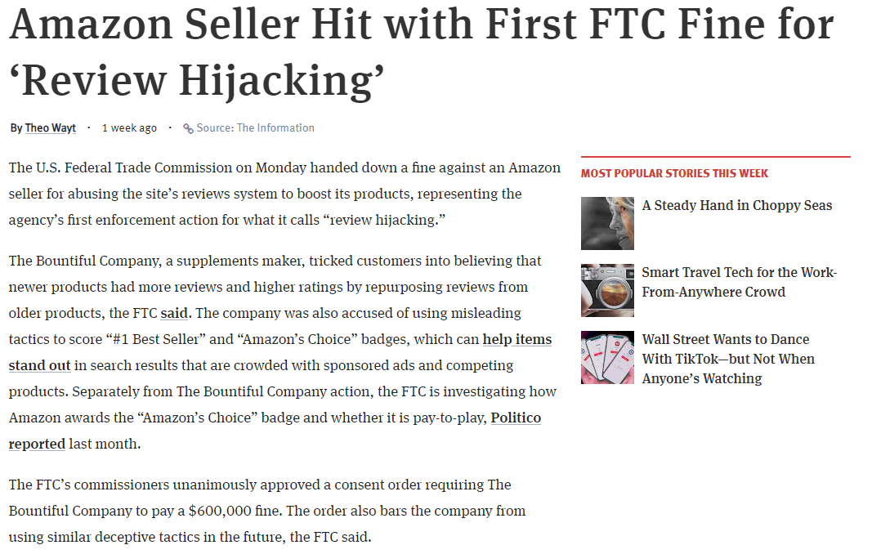Click the '1 week ago' timestamp
This screenshot has width=872, height=554.
coord(129,128)
